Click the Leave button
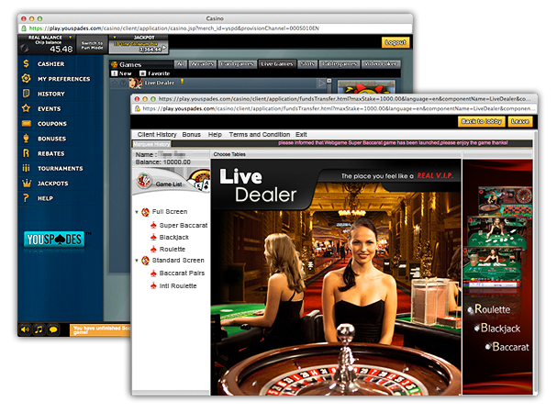 pyautogui.click(x=520, y=121)
